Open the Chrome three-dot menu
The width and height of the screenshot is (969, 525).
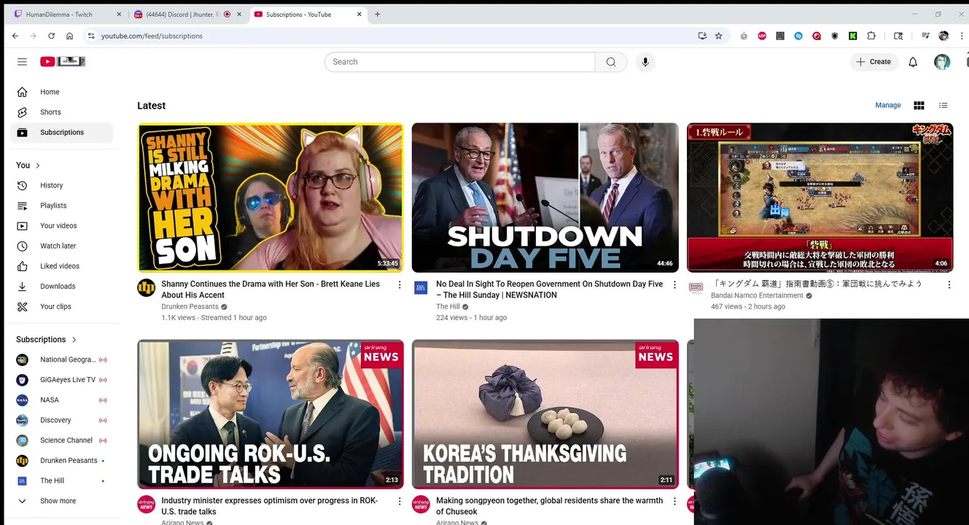click(x=962, y=36)
